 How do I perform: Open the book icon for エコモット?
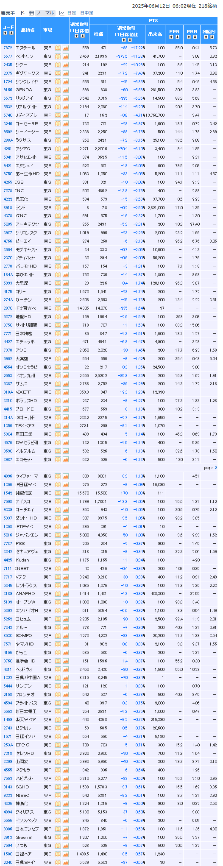(x=58, y=459)
